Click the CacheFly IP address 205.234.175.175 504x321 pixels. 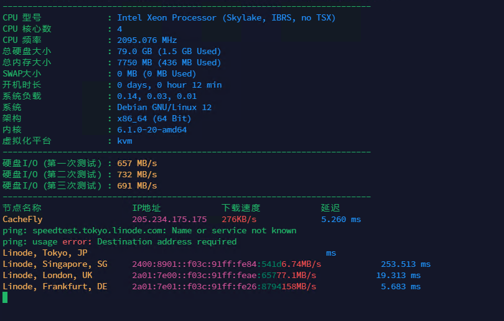coord(169,220)
